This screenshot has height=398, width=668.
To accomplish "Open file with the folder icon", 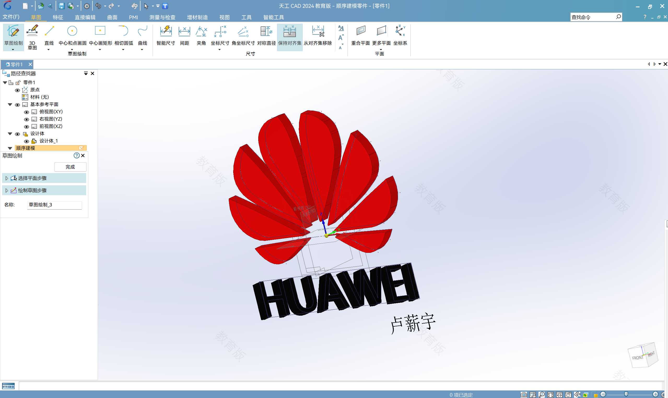I will pyautogui.click(x=41, y=6).
